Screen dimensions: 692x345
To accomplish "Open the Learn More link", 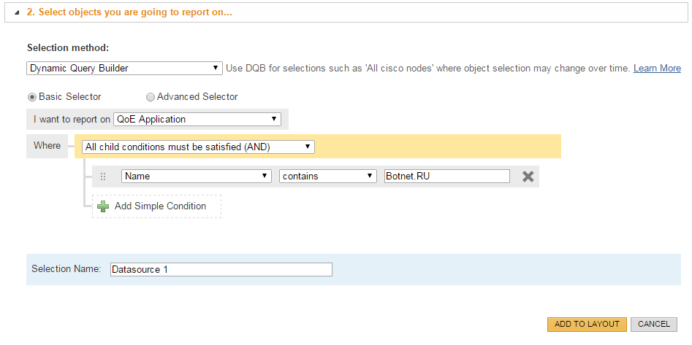I will pyautogui.click(x=657, y=68).
